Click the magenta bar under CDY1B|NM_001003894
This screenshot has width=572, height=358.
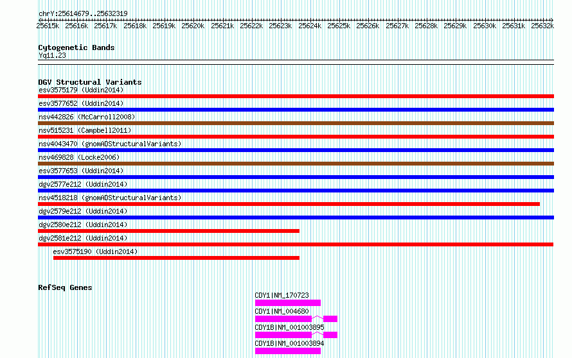tap(288, 351)
